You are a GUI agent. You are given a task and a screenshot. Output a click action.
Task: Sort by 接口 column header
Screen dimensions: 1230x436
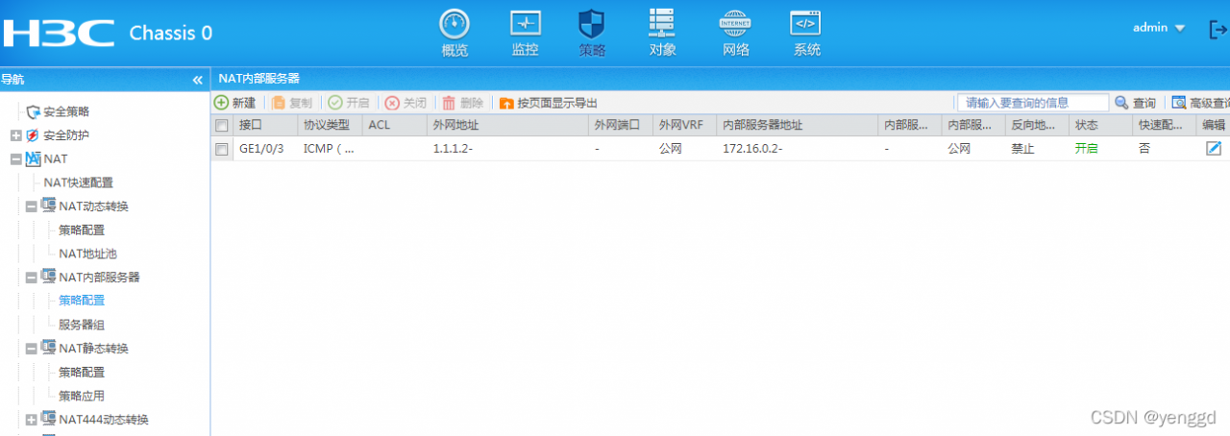[x=264, y=126]
